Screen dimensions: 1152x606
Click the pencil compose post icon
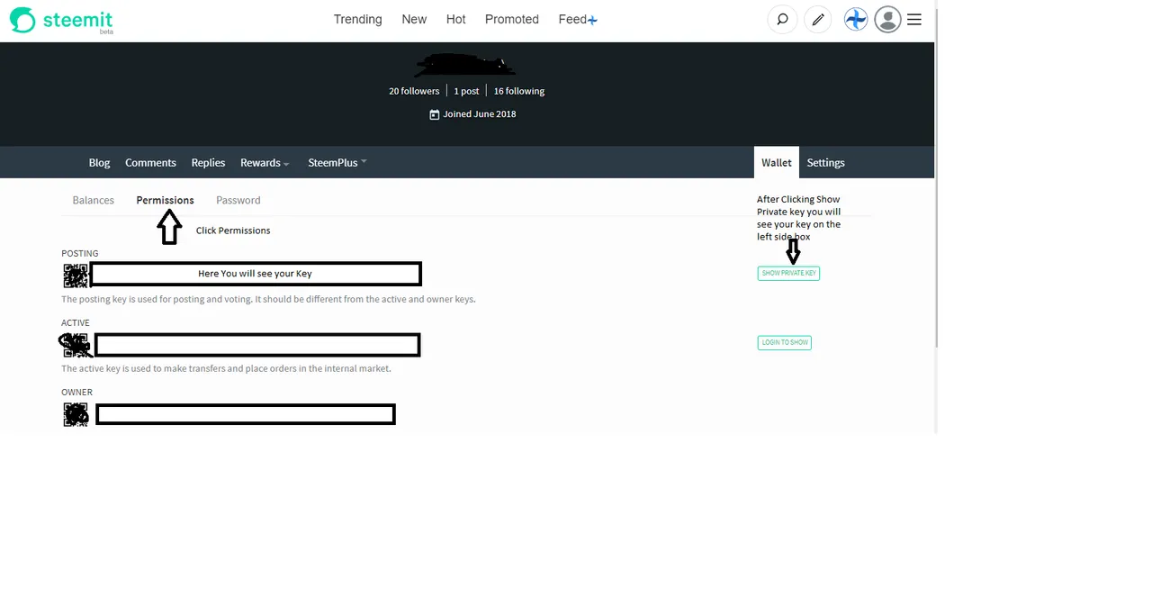click(x=818, y=19)
